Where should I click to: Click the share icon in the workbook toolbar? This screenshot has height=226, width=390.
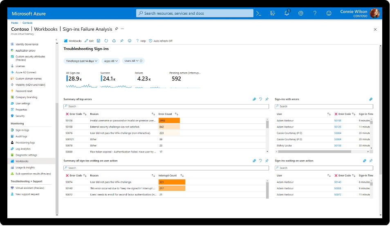point(114,41)
